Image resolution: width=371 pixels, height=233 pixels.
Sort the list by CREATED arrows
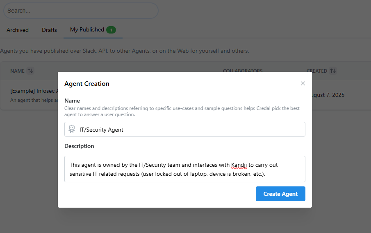[333, 71]
